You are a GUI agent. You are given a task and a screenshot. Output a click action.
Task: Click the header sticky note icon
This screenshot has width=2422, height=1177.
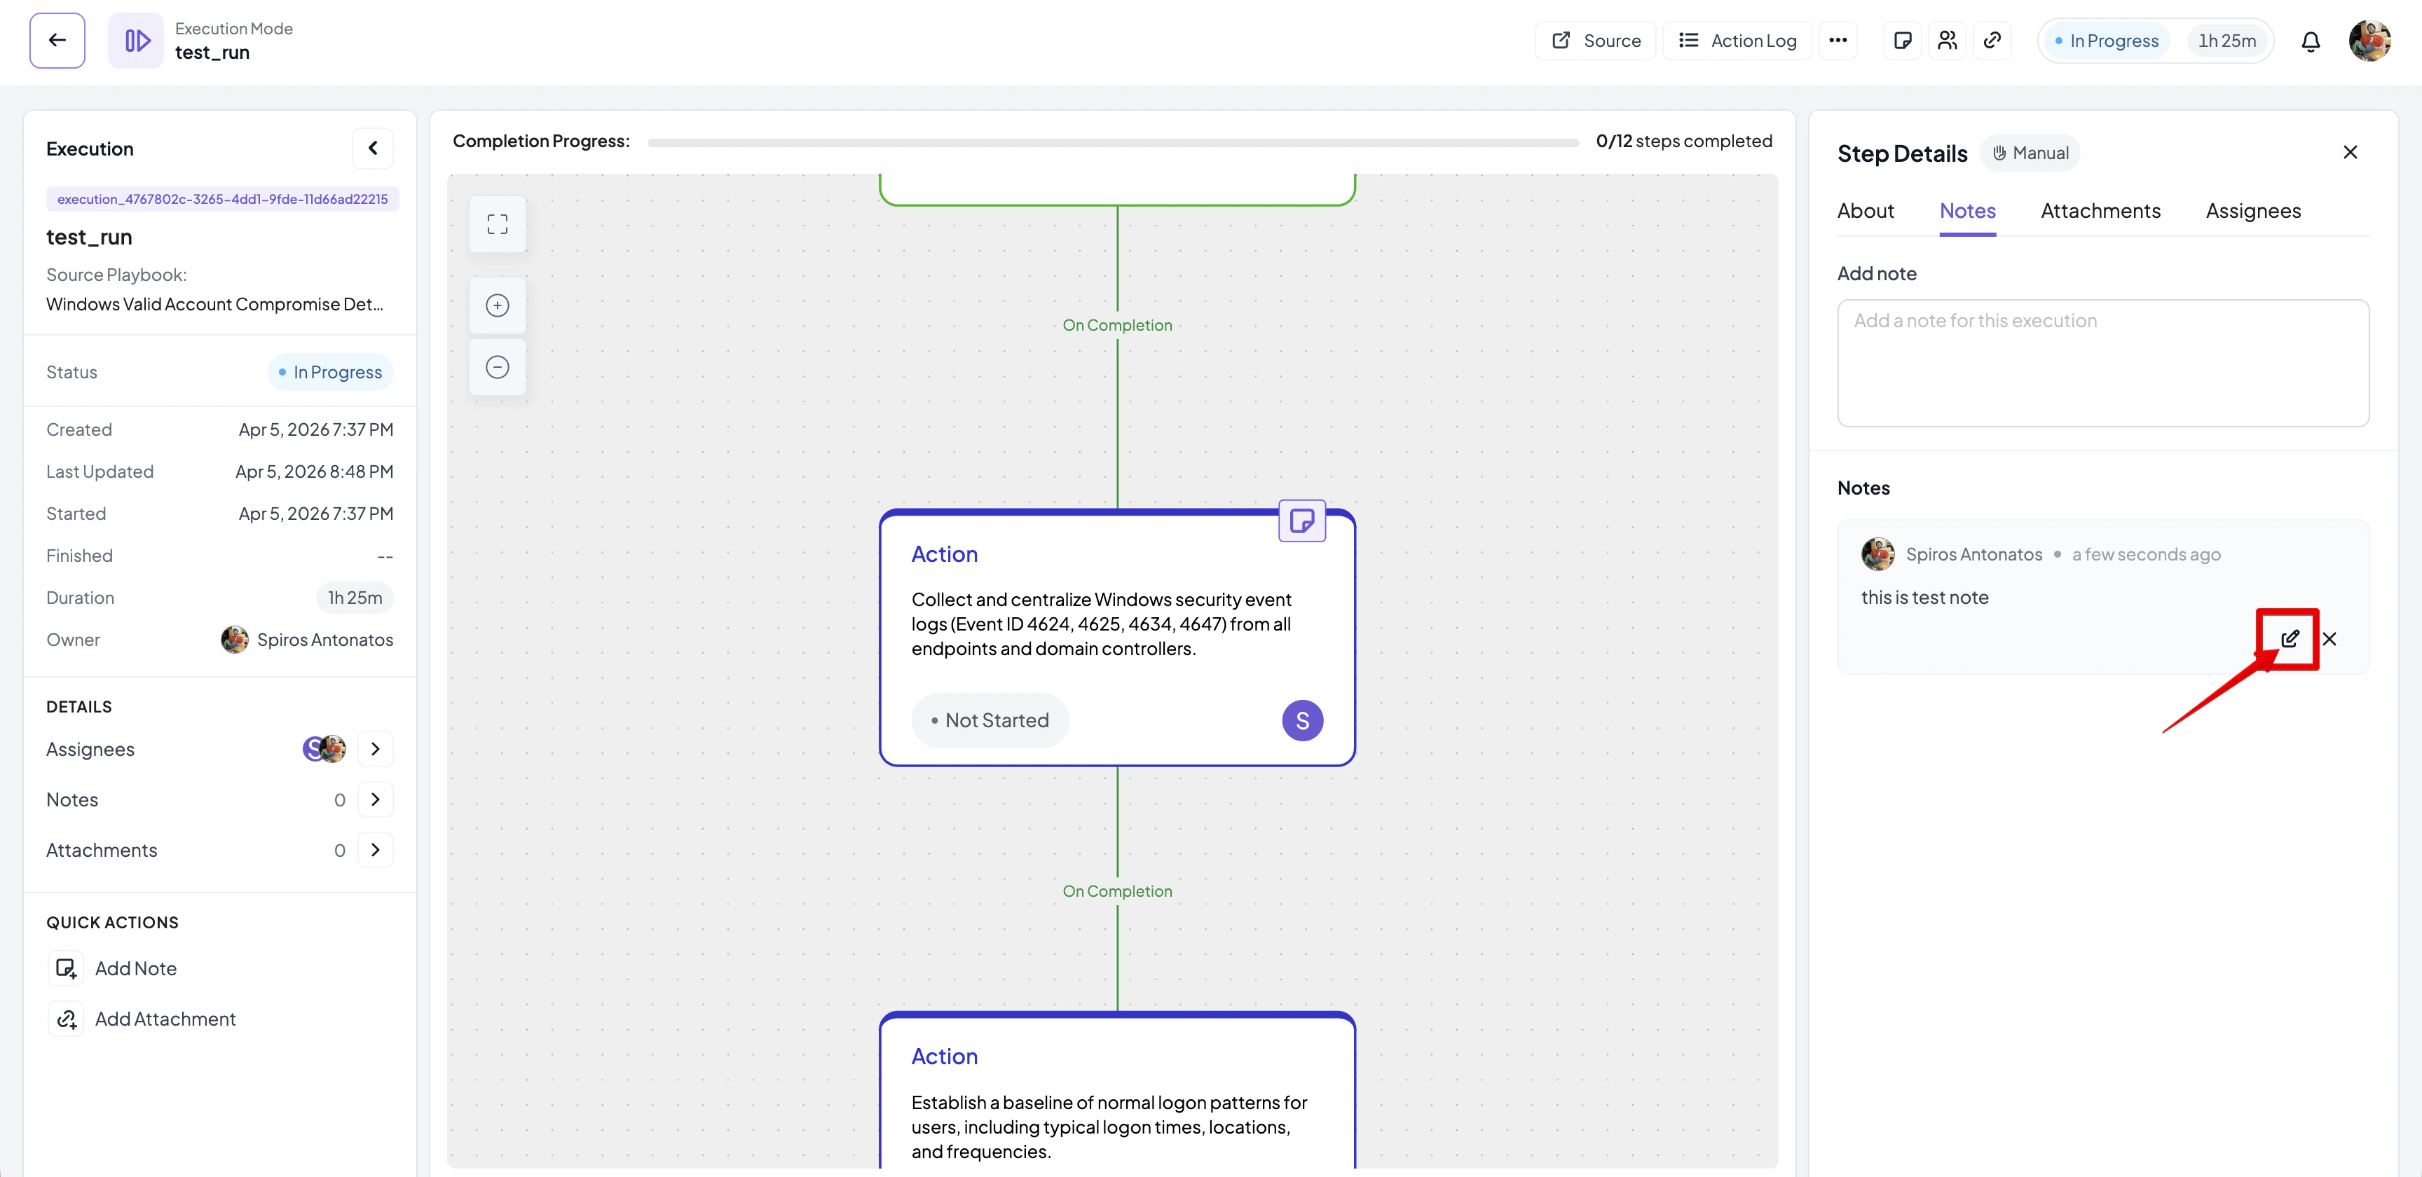click(1902, 41)
